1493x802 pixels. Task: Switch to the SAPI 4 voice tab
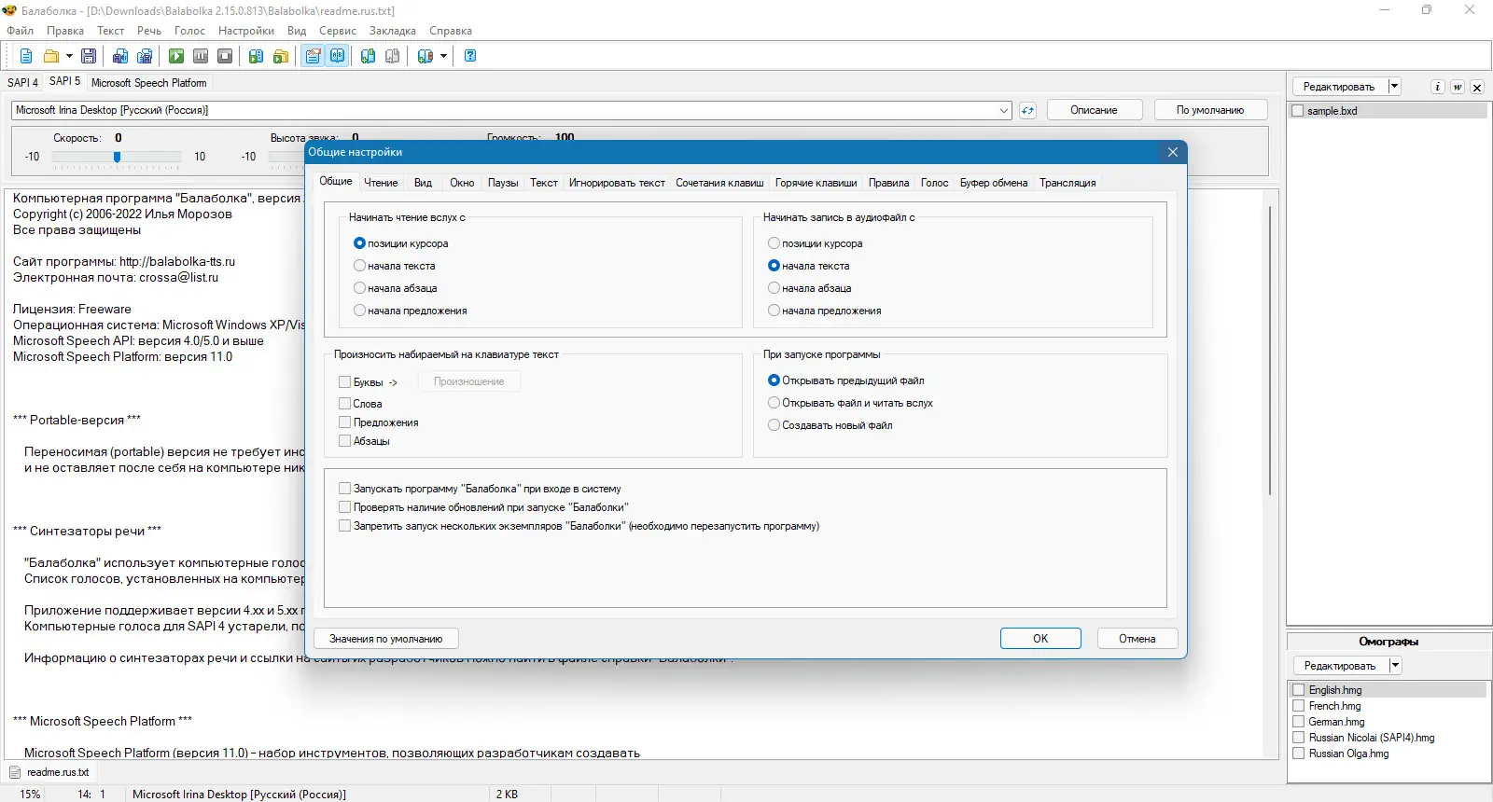(23, 82)
